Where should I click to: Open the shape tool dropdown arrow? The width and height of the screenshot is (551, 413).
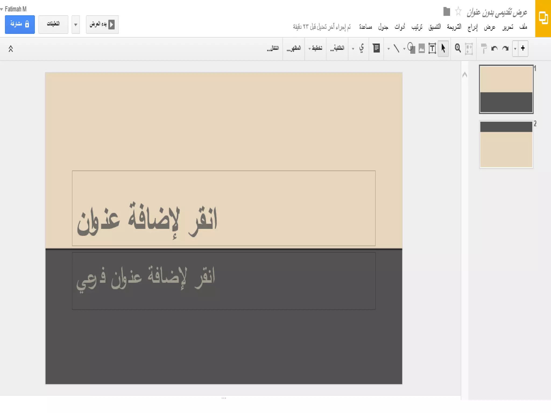click(x=404, y=49)
